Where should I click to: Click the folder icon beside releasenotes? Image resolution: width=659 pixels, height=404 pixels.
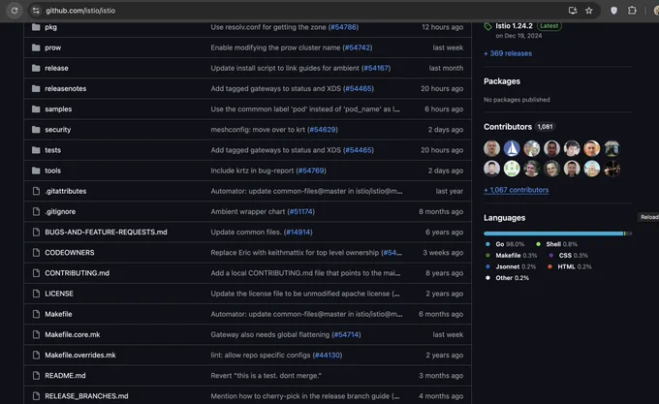tap(36, 88)
